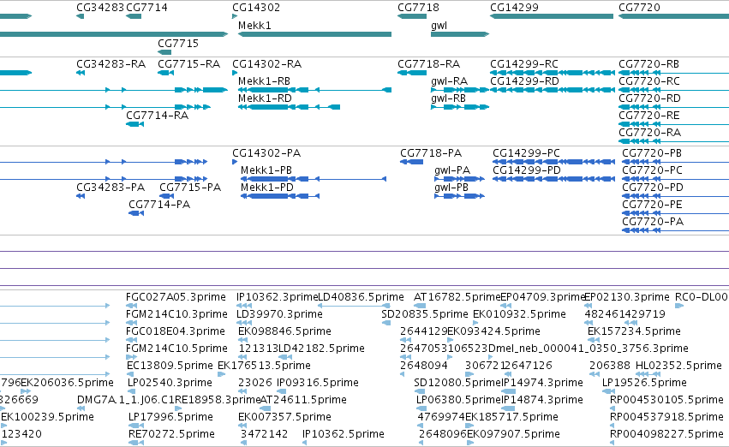Select EST EK100239.5prime
729x447 pixels.
pyautogui.click(x=47, y=417)
